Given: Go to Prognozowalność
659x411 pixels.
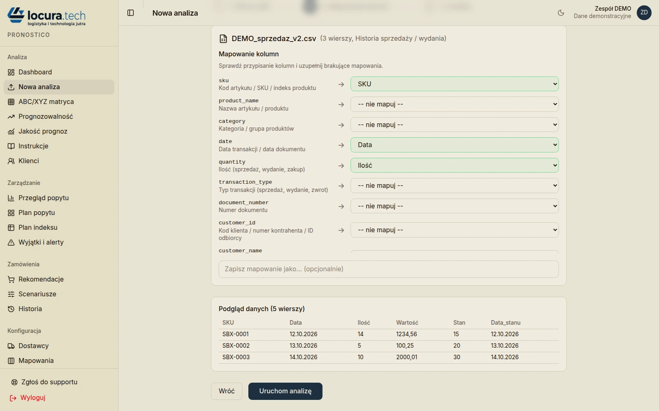Looking at the screenshot, I should click(x=59, y=117).
